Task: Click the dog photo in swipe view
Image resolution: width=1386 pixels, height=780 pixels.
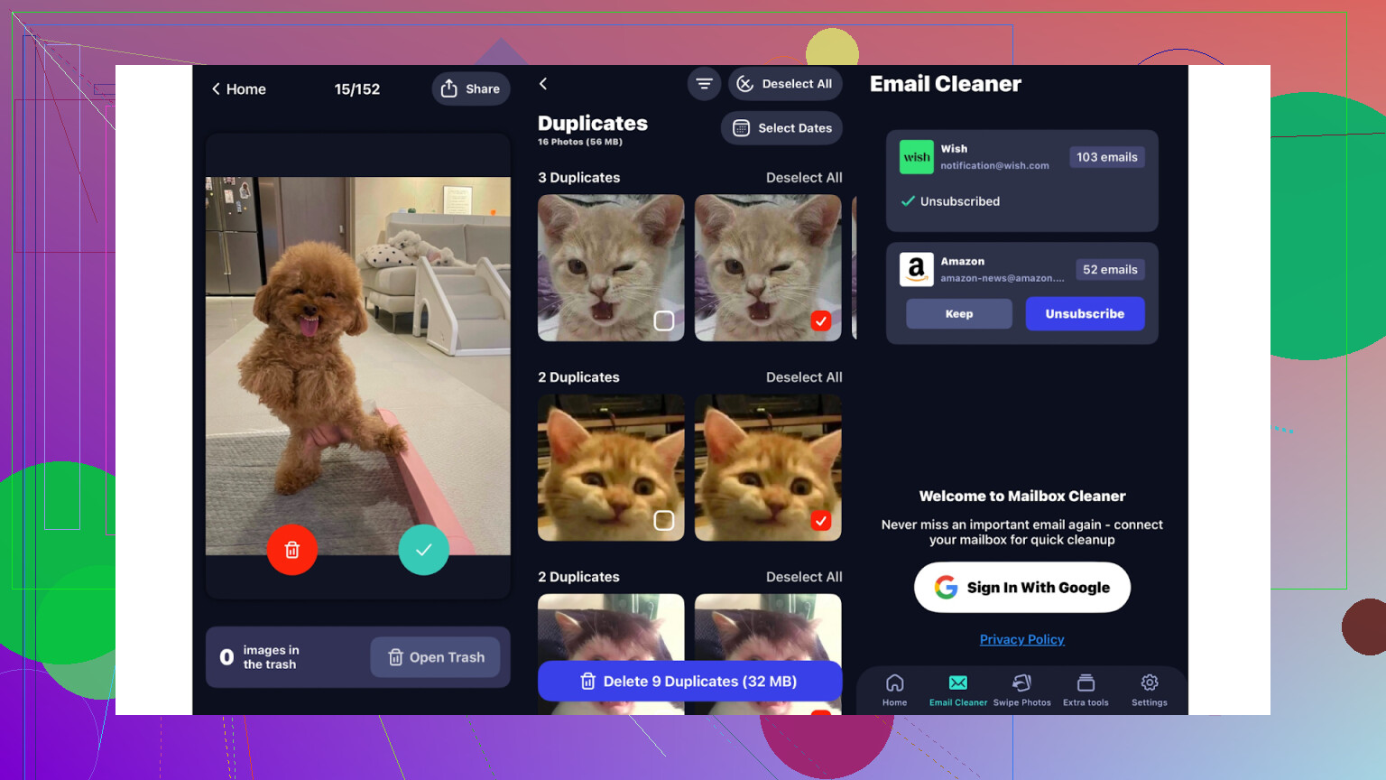Action: [x=358, y=366]
